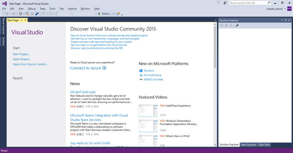Image resolution: width=293 pixels, height=153 pixels.
Task: Click the Connect to Azure arrow circle icon
Action: pos(104,68)
